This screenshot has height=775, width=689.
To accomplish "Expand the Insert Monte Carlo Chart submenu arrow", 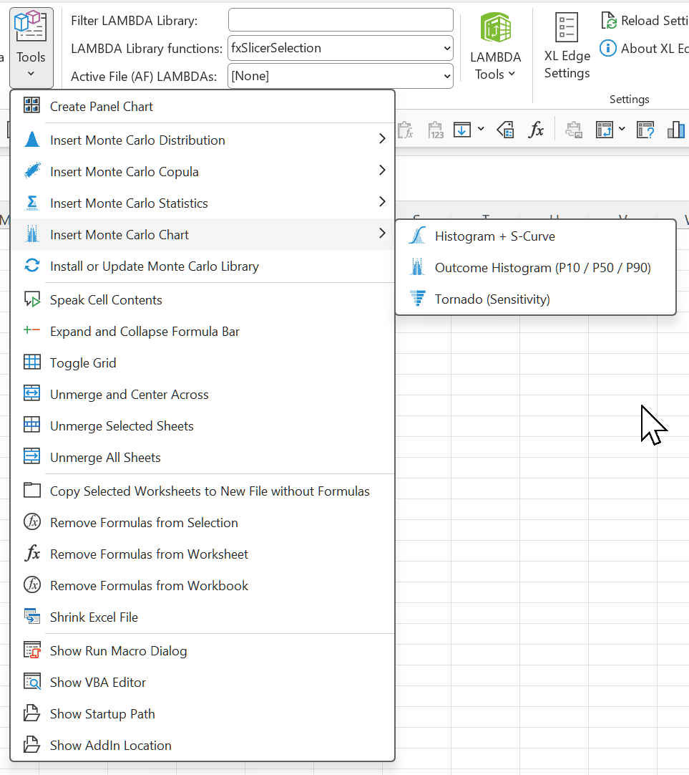I will point(381,234).
